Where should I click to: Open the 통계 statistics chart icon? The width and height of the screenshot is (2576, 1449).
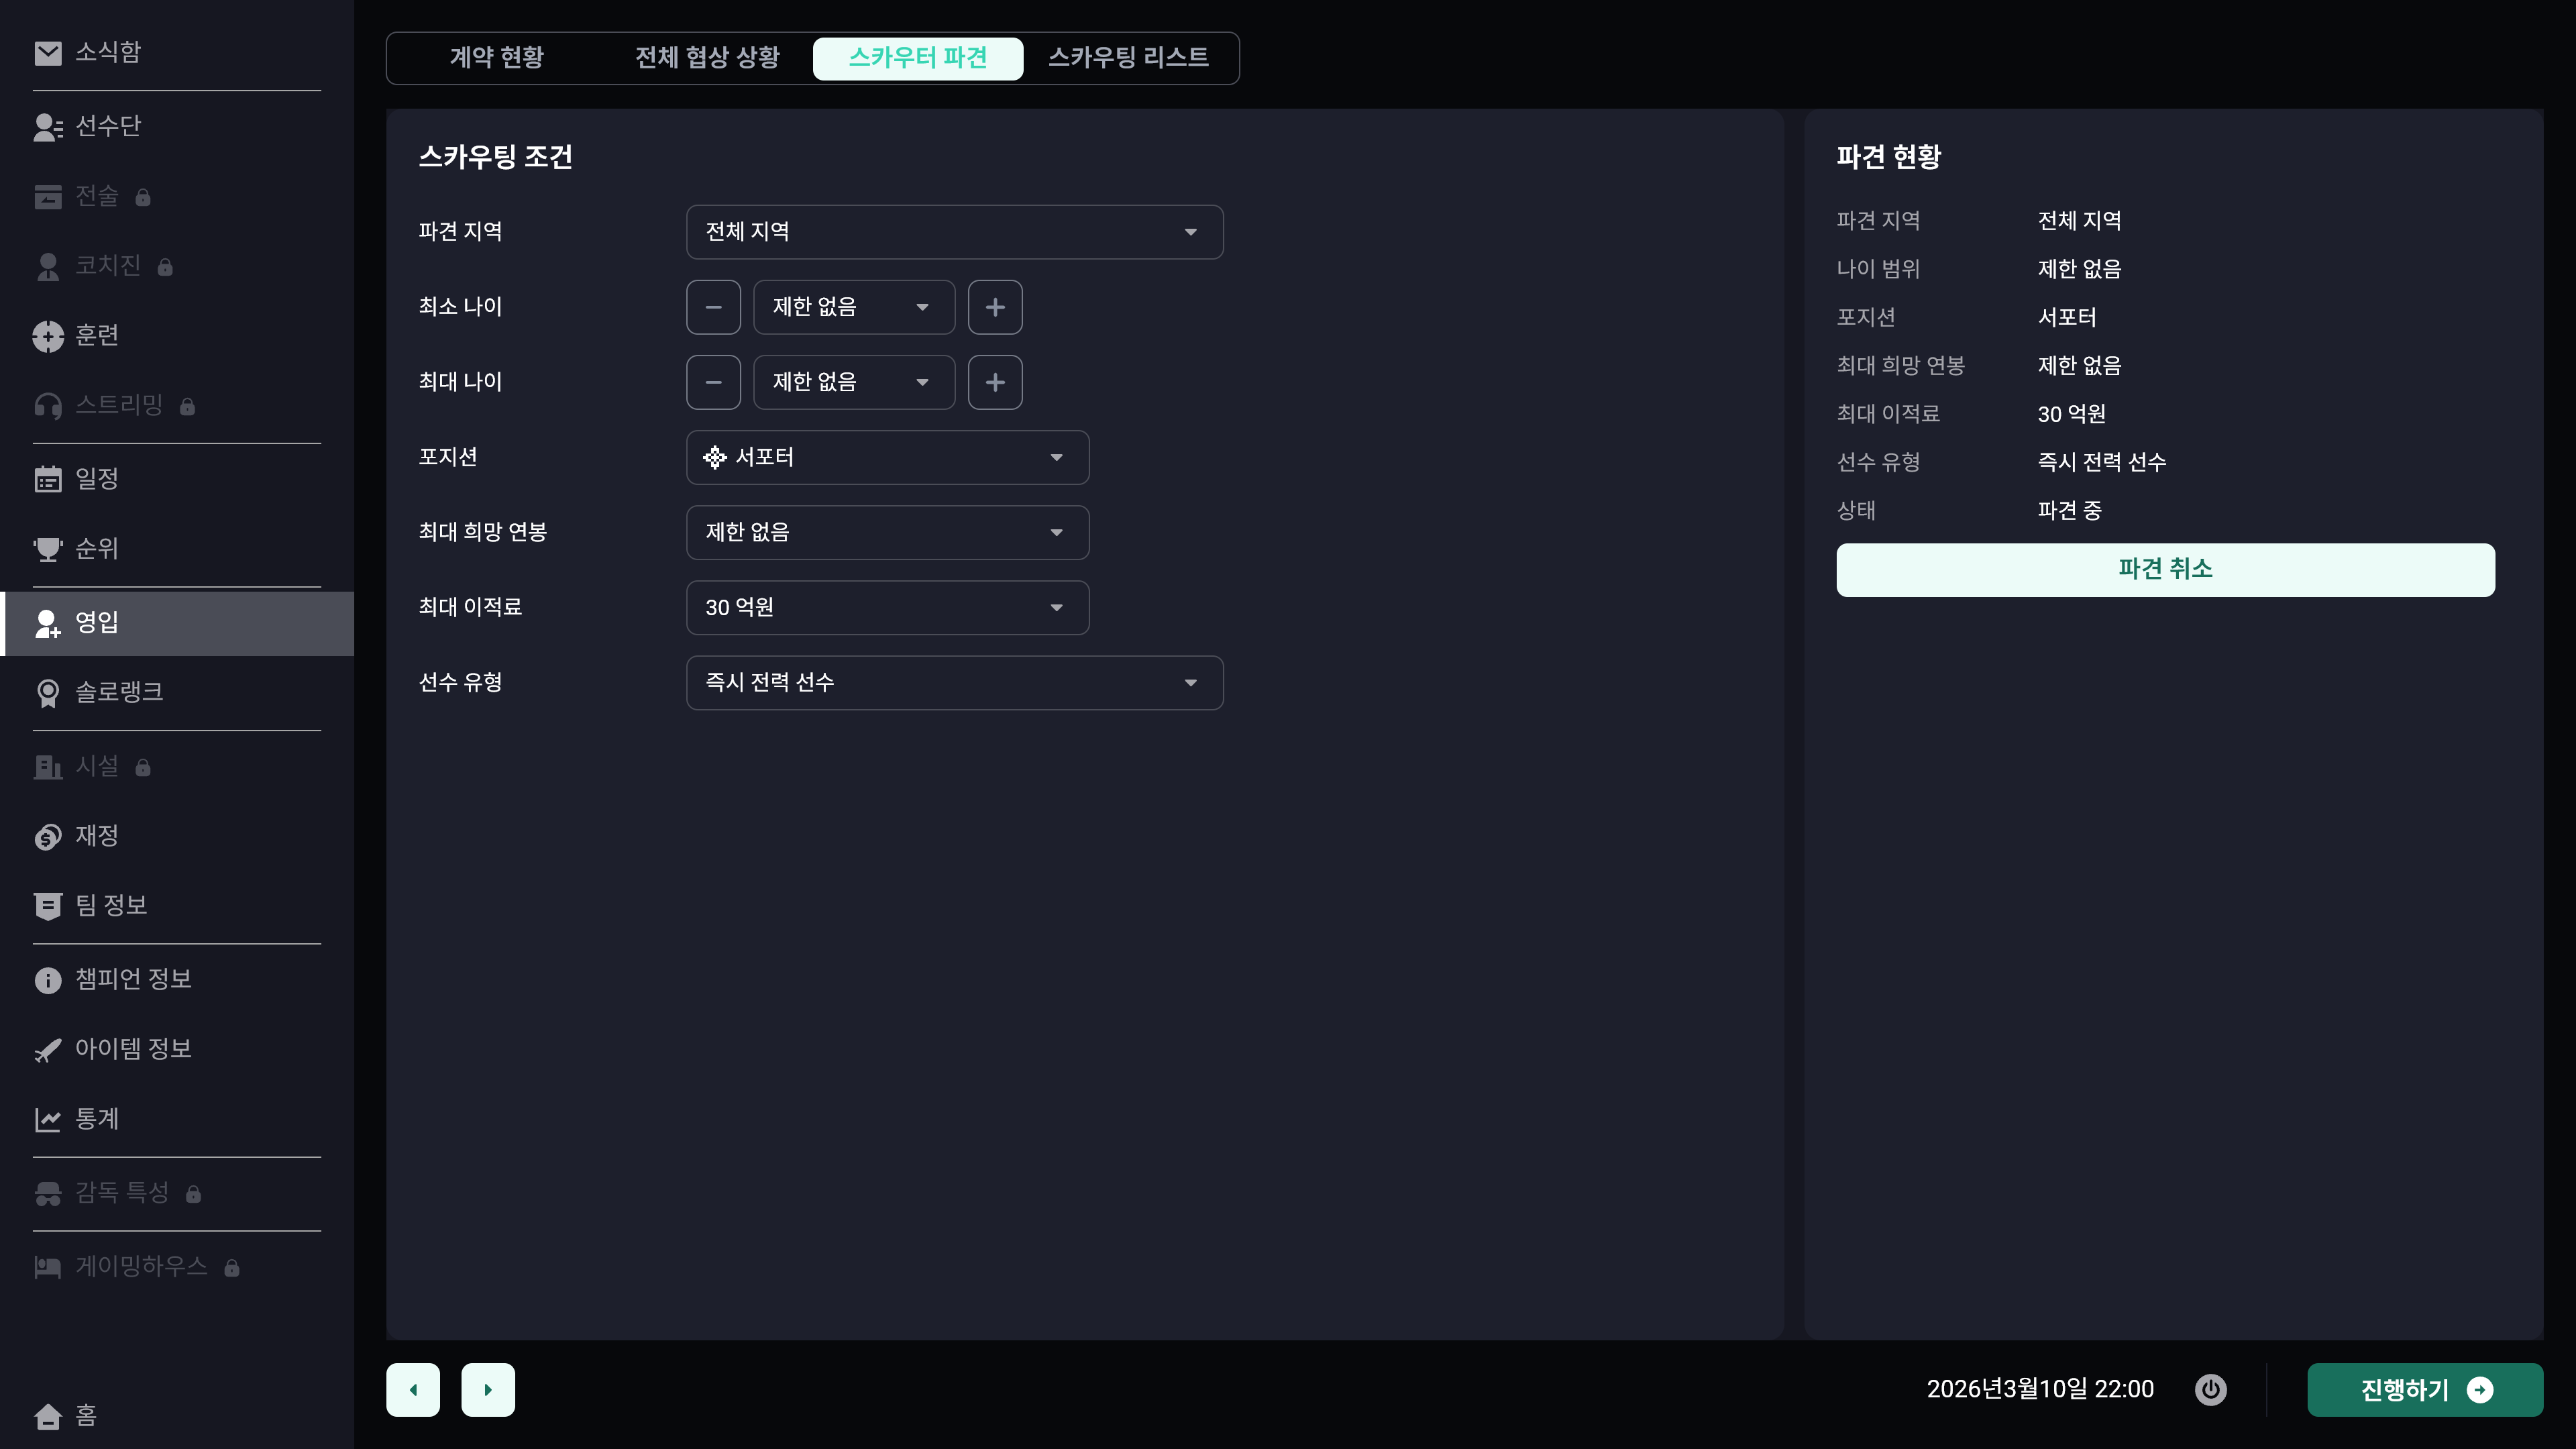[47, 1119]
